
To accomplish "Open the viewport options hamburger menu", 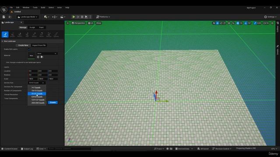I will click(68, 23).
